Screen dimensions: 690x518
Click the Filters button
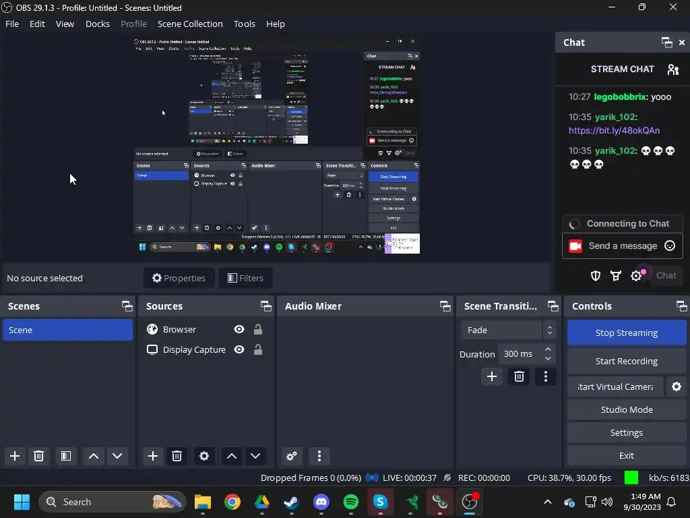tap(245, 278)
